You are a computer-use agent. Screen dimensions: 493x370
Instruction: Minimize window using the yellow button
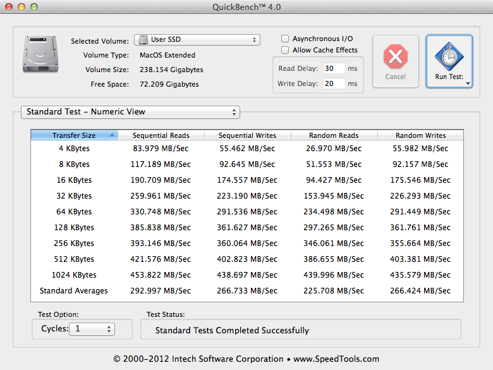coord(21,7)
